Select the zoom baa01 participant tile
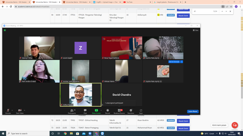This screenshot has width=243, height=136. pyautogui.click(x=80, y=48)
